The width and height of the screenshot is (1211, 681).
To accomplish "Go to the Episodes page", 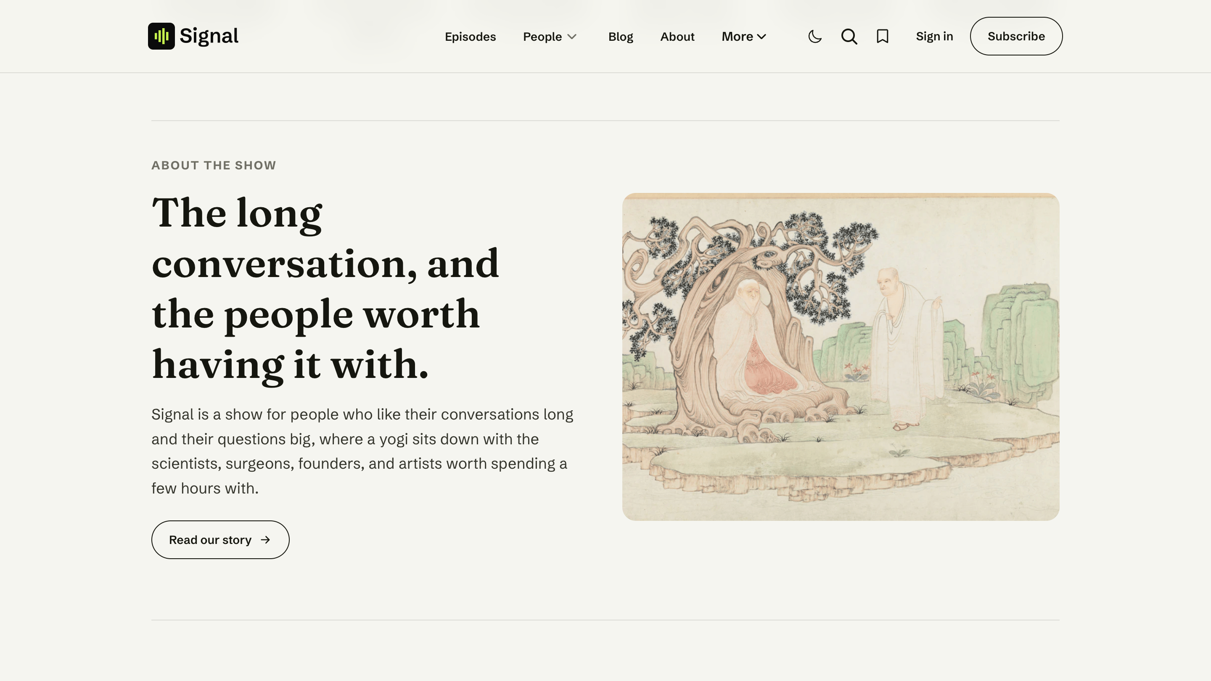I will tap(470, 37).
